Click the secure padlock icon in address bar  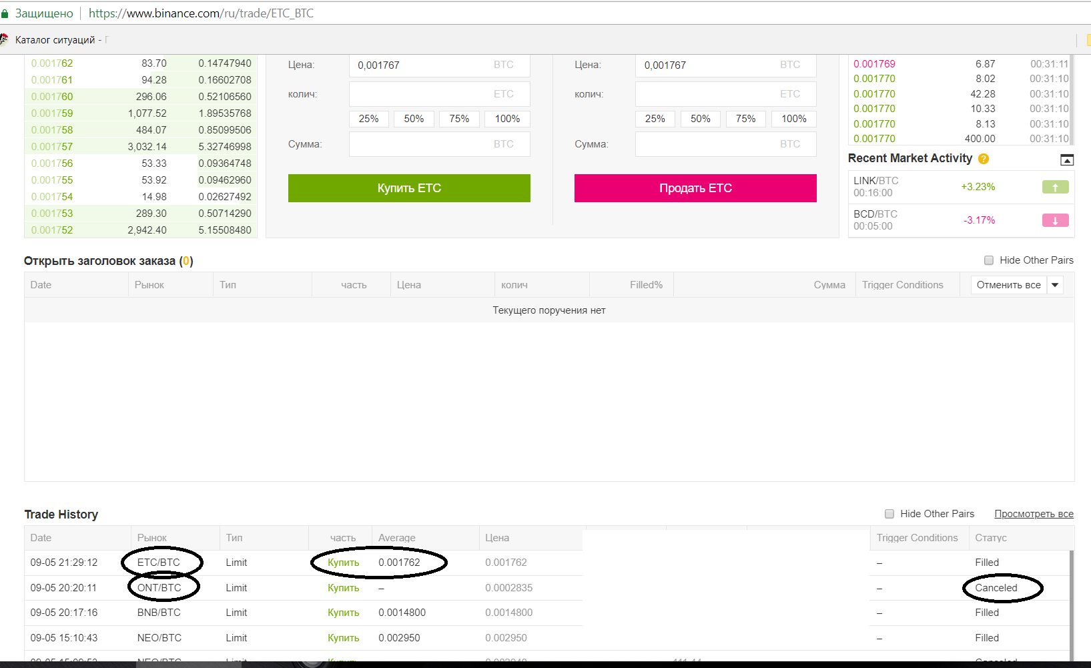click(x=4, y=13)
